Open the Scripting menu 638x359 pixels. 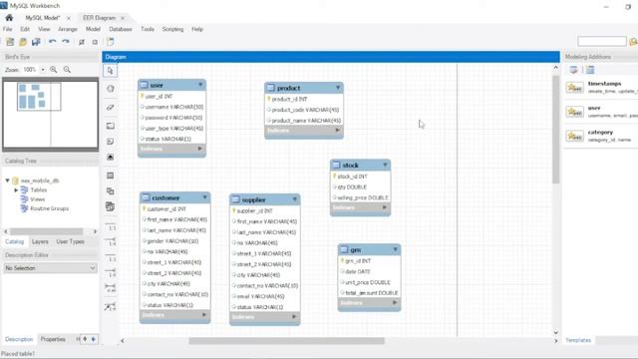click(172, 29)
